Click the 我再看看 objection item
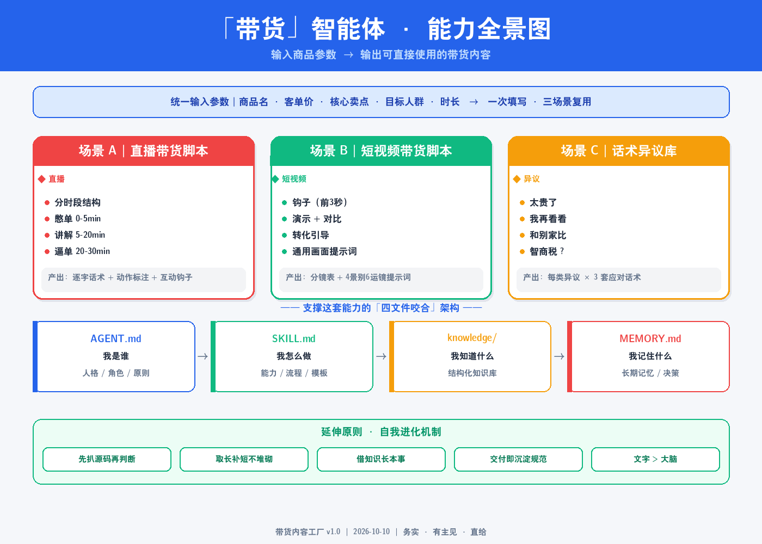 (x=543, y=219)
